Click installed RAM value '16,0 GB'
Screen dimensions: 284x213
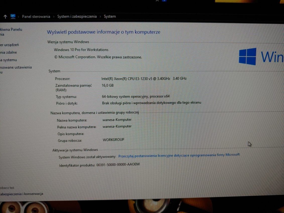point(107,85)
